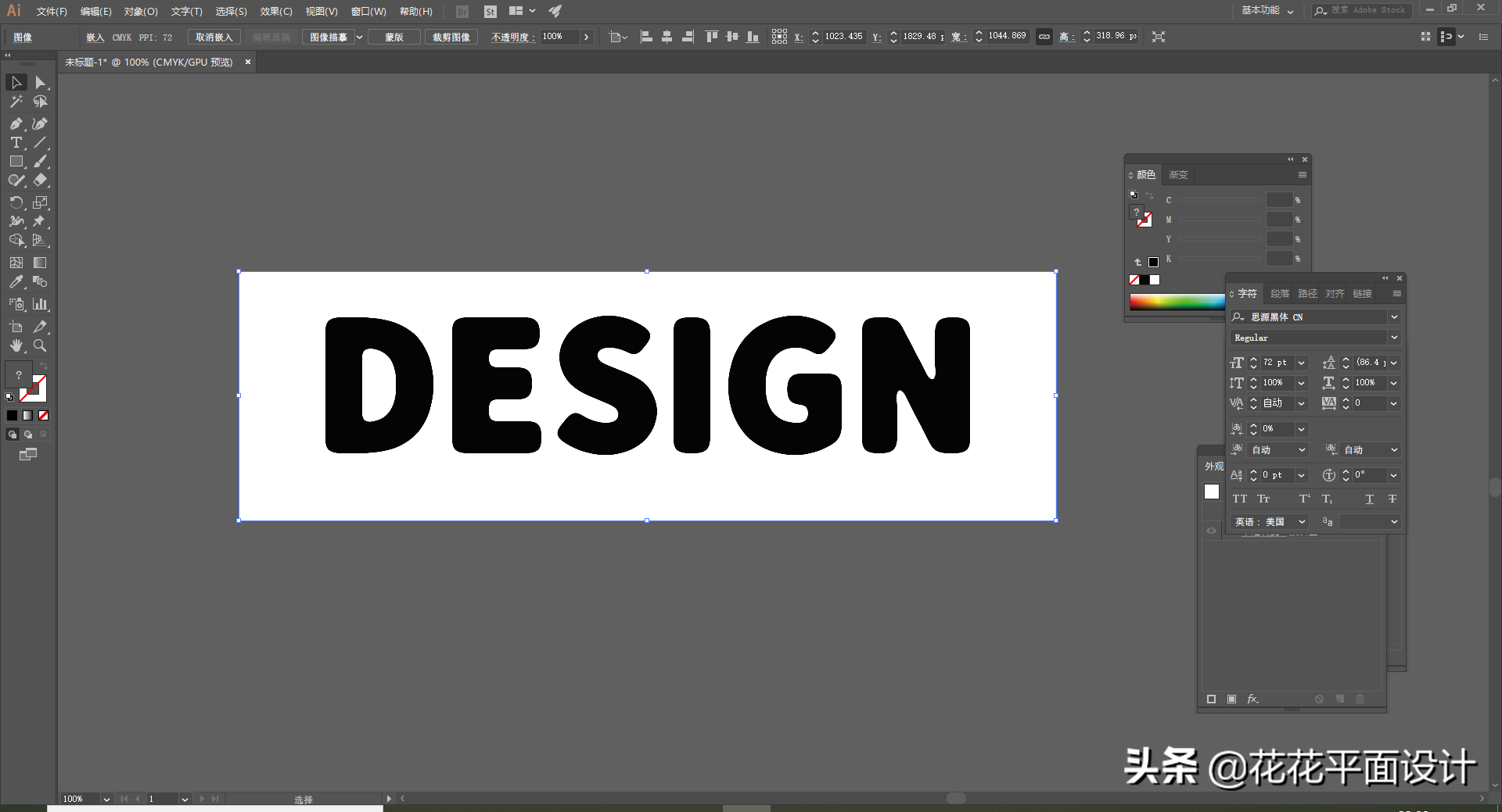Toggle underline in the Character panel

point(1369,499)
